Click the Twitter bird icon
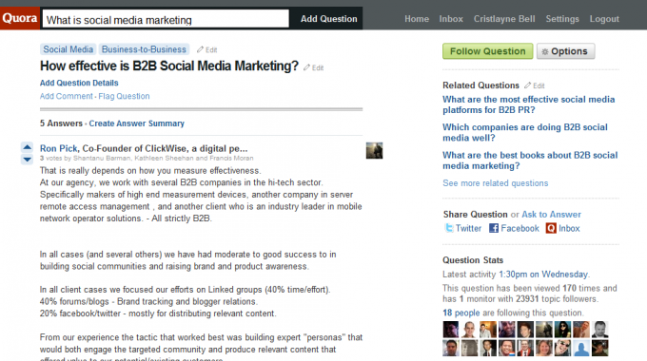The image size is (647, 361). pyautogui.click(x=449, y=228)
